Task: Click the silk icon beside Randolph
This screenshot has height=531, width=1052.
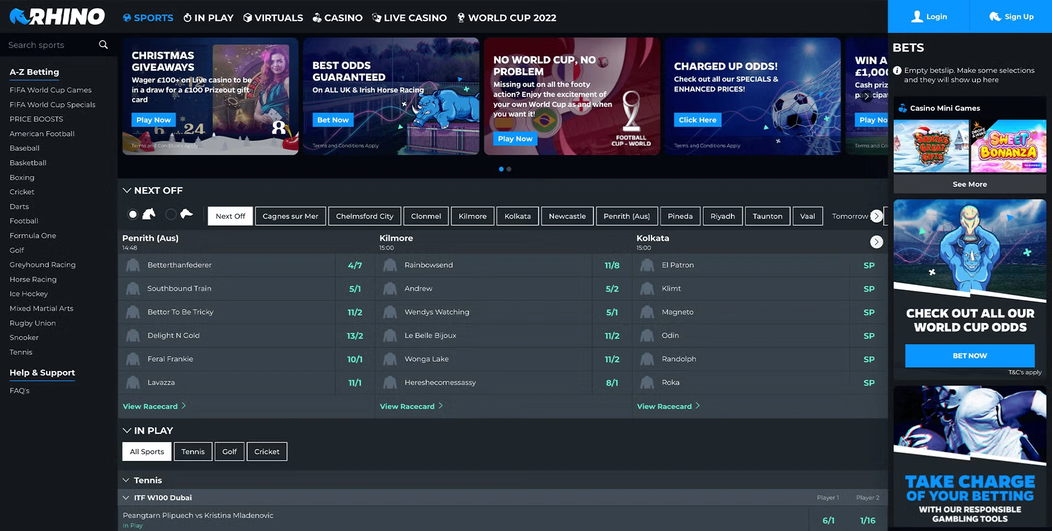Action: pyautogui.click(x=647, y=359)
